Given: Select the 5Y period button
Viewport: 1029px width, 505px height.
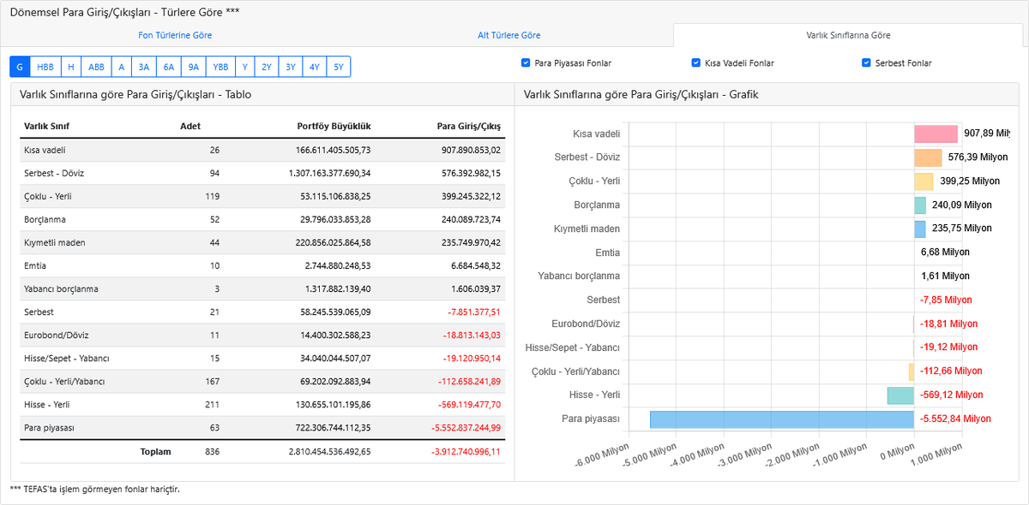Looking at the screenshot, I should pos(339,67).
